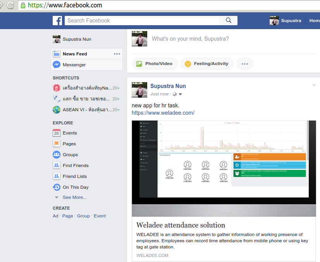Viewport: 320px width, 262px height.
Task: Go to Find Friends
Action: click(x=76, y=165)
